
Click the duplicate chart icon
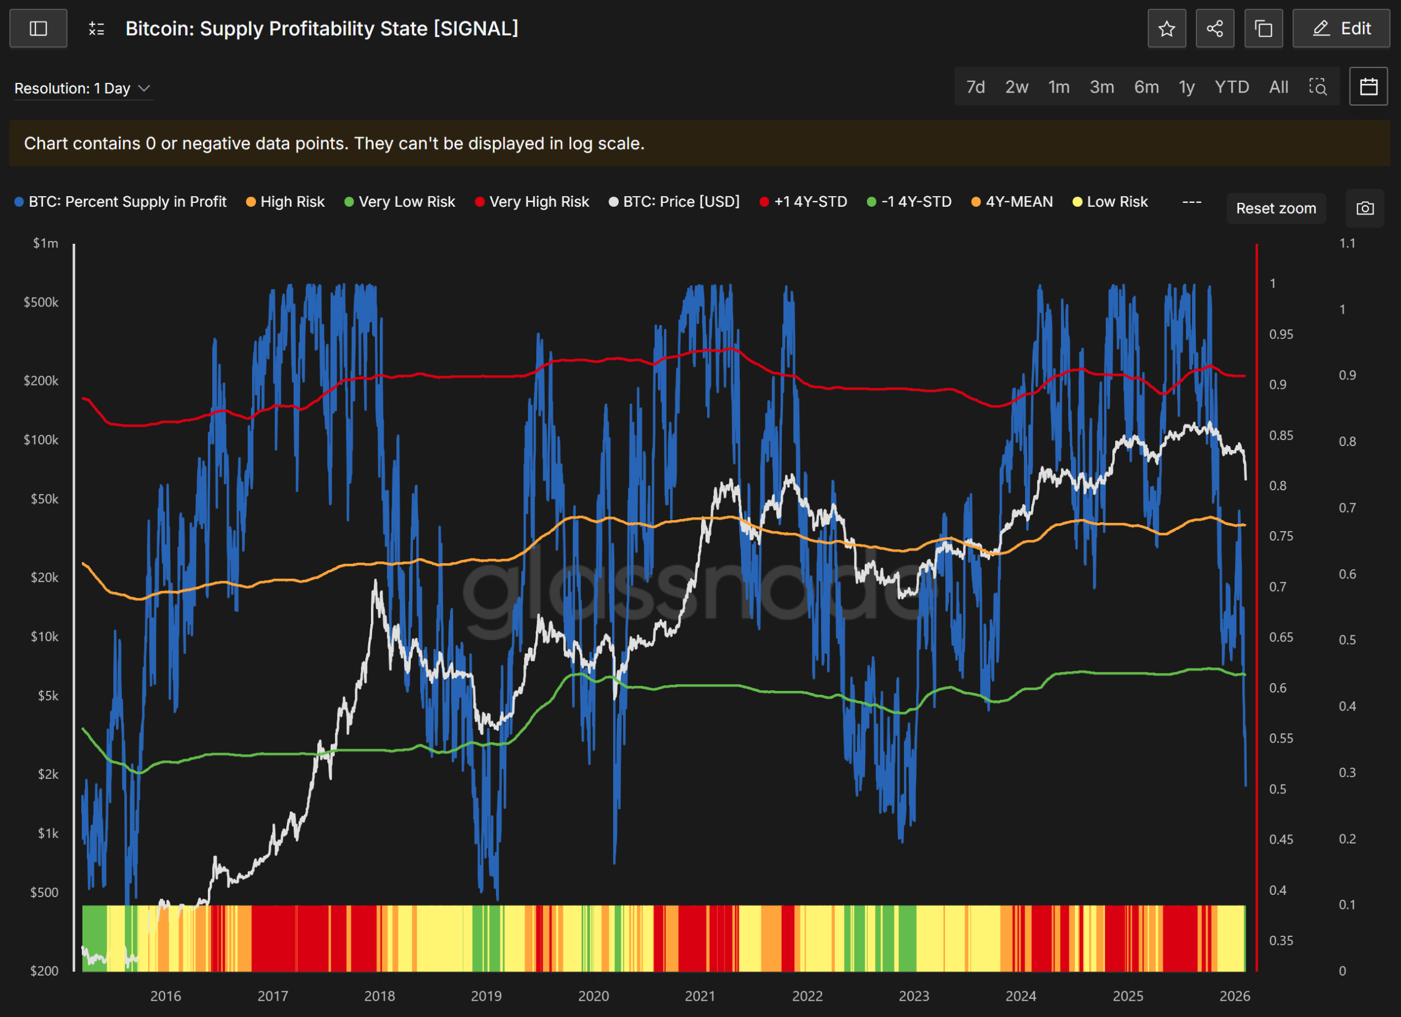(1263, 29)
